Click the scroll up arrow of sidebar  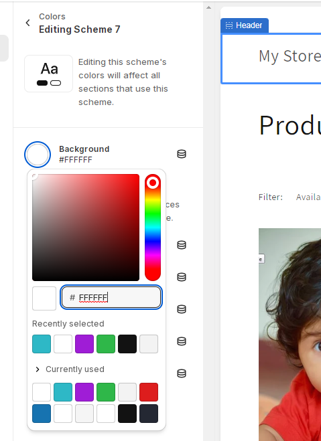coord(208,7)
